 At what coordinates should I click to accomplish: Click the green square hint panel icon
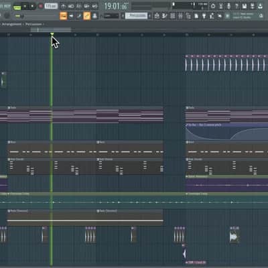point(227,16)
